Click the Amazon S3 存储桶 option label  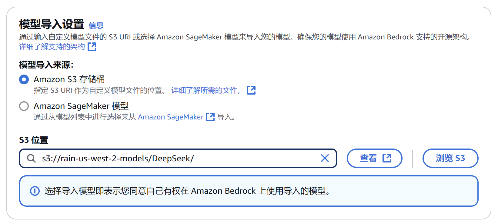(x=69, y=79)
